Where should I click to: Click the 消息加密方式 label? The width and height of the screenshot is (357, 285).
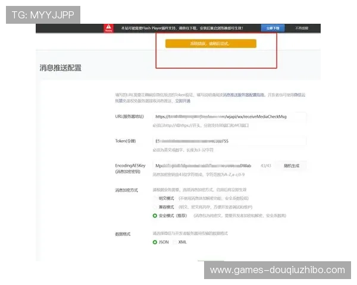click(x=126, y=190)
